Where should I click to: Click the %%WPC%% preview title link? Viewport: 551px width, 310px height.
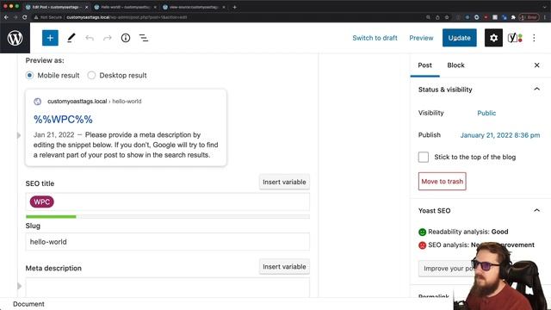tap(63, 119)
